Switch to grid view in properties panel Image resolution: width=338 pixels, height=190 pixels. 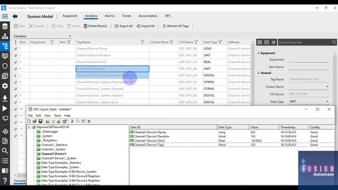(x=259, y=42)
